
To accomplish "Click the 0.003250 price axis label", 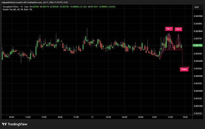I will coord(198,113).
